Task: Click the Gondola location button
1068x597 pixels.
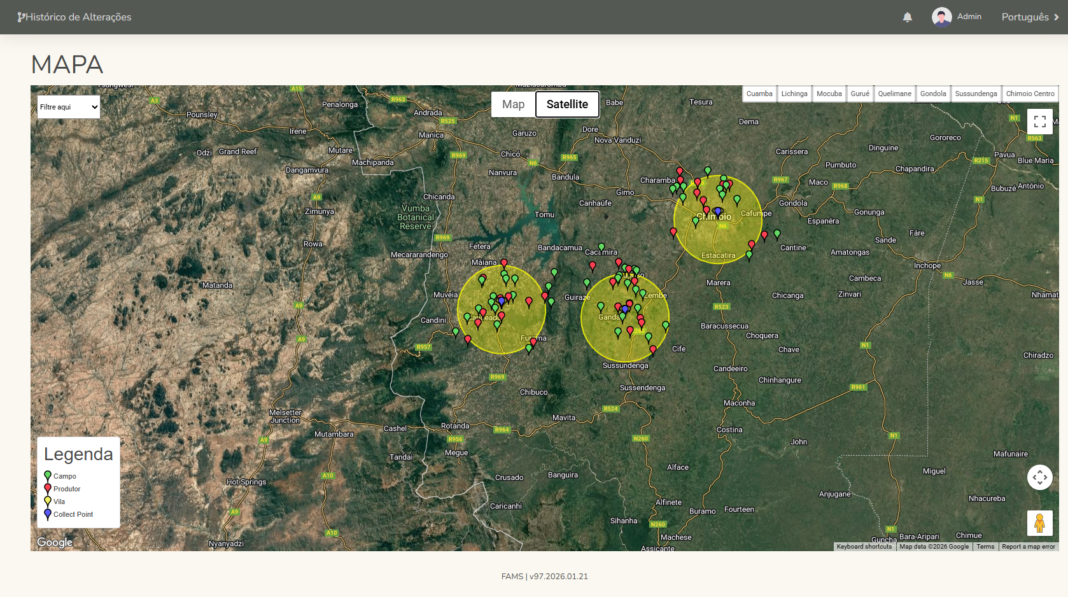Action: (933, 94)
